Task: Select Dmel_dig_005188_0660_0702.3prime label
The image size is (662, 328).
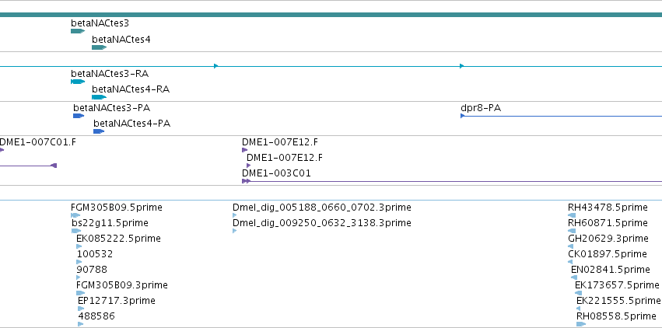Action: 322,208
